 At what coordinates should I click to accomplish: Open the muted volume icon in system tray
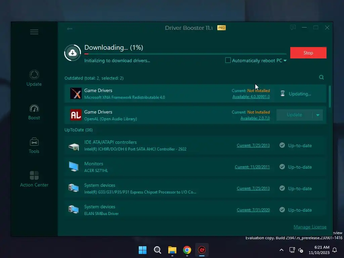(x=301, y=250)
